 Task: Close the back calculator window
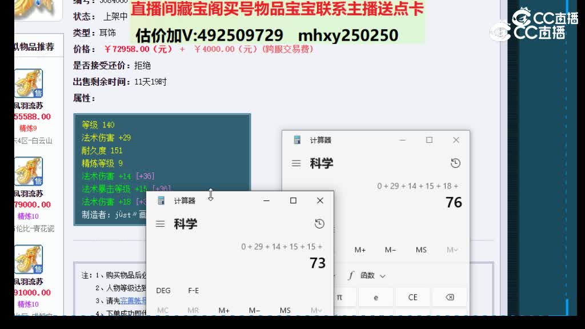pyautogui.click(x=456, y=140)
